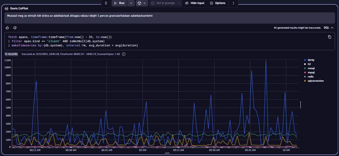Click the cube section type icon
The image size is (339, 156).
139,3
